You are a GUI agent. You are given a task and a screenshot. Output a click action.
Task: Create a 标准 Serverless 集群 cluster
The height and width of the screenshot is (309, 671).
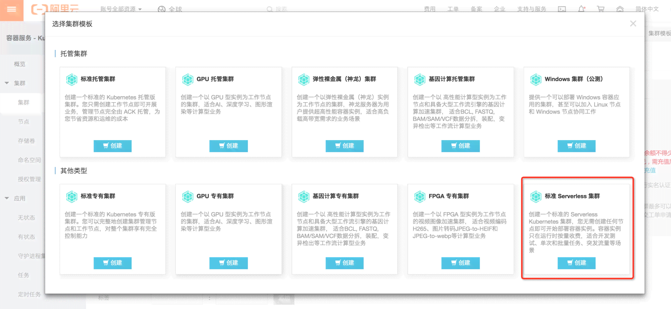[576, 263]
